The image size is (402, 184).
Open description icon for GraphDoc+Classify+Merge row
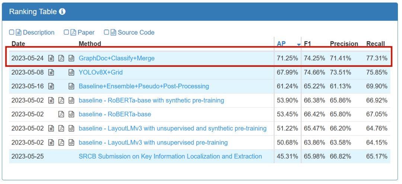tap(51, 58)
